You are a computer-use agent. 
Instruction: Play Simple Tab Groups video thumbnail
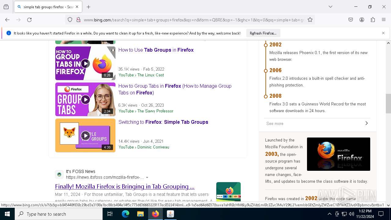(x=85, y=135)
